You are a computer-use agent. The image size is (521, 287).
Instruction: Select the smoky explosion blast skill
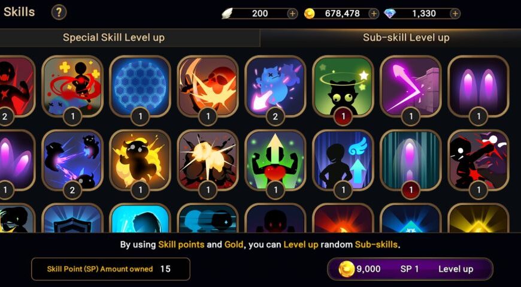coord(208,161)
